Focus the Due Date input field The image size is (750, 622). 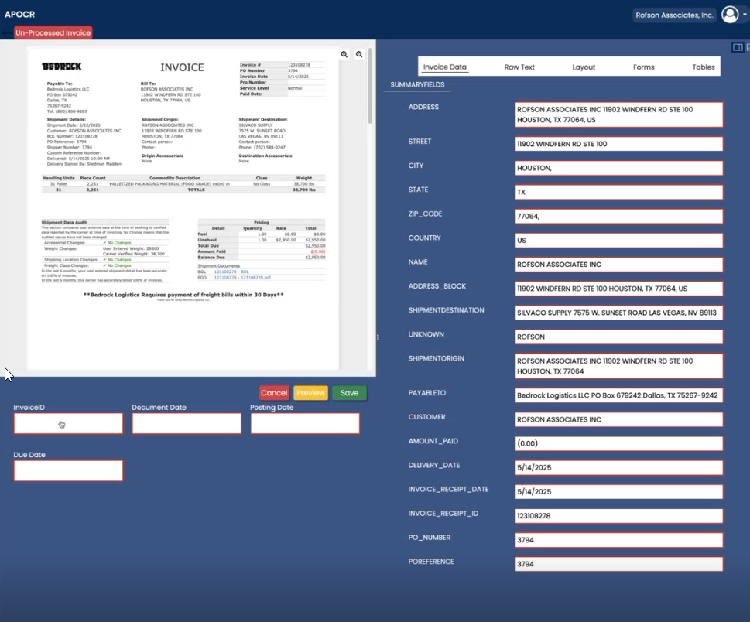(x=68, y=470)
